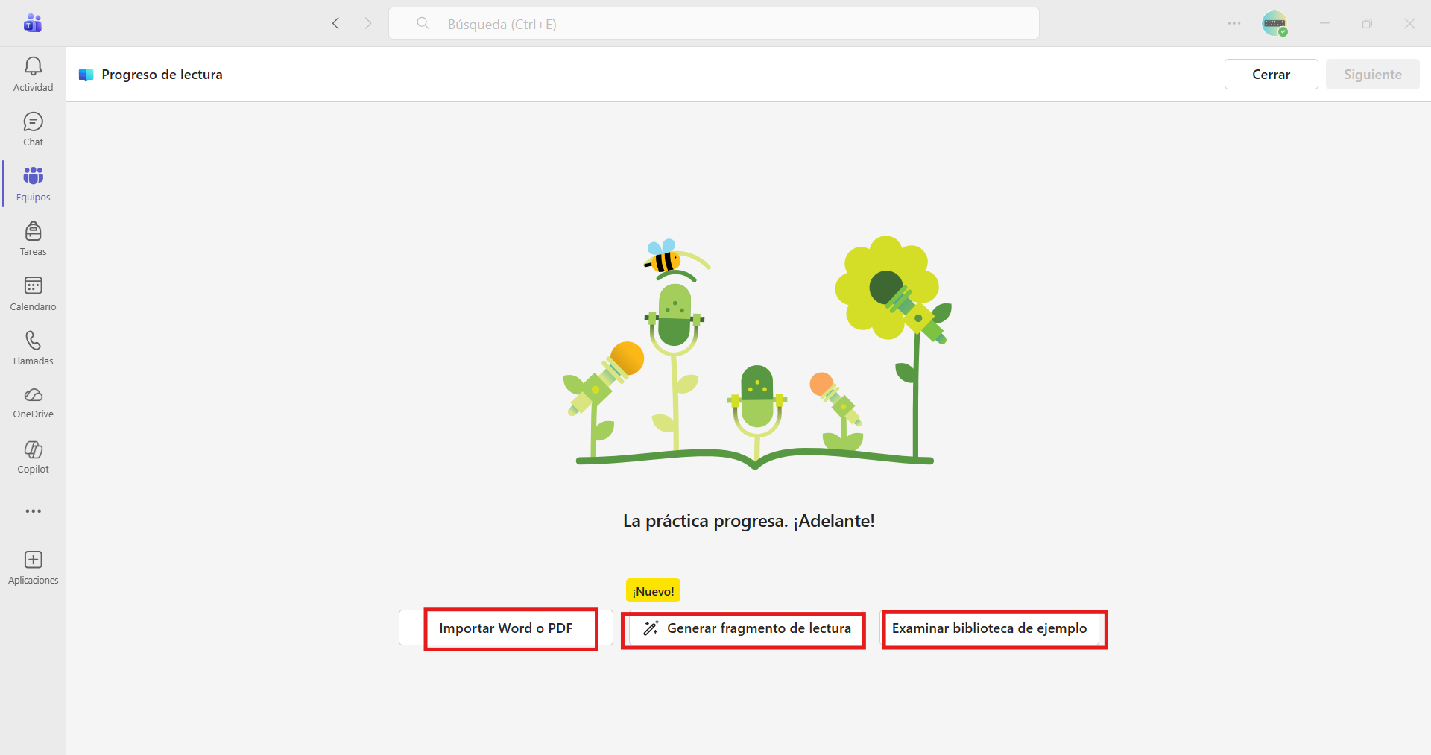The height and width of the screenshot is (755, 1431).
Task: Click the text "La práctica progresa. ¡Adelante!"
Action: (749, 521)
